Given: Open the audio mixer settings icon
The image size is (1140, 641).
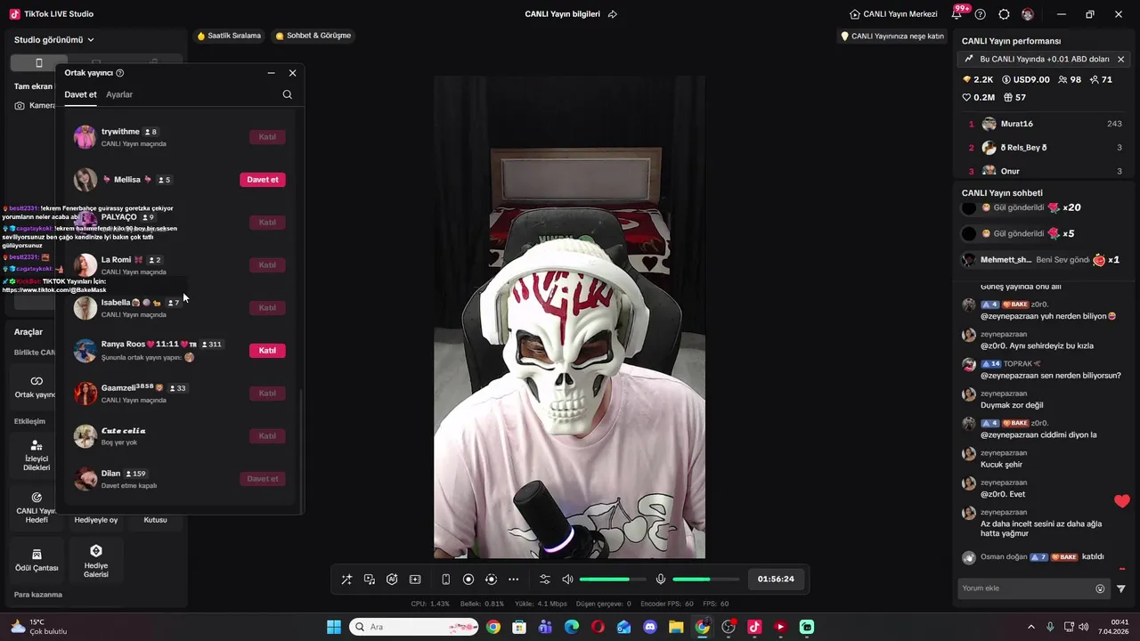Looking at the screenshot, I should click(545, 580).
